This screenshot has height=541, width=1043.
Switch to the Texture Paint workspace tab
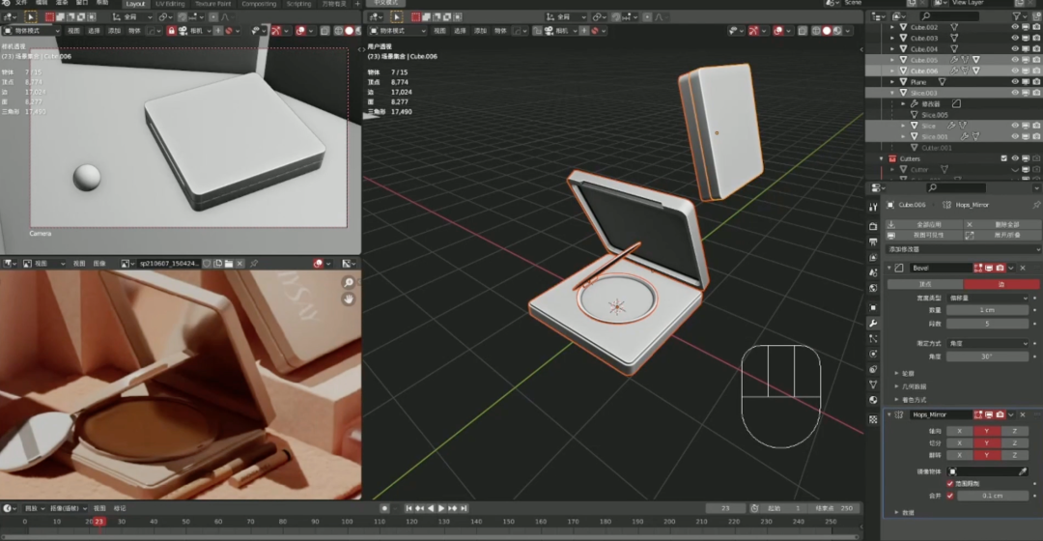point(212,3)
